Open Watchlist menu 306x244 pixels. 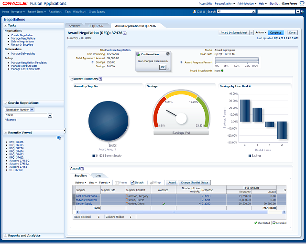point(79,11)
